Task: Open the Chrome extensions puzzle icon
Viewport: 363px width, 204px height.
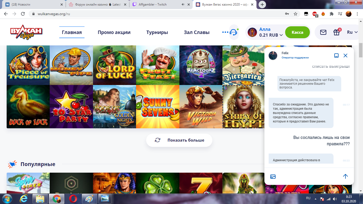Action: pos(331,14)
